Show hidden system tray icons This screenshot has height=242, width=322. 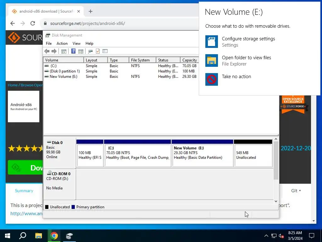(266, 236)
